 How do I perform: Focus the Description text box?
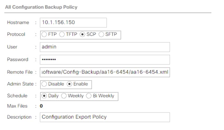pyautogui.click(x=105, y=117)
